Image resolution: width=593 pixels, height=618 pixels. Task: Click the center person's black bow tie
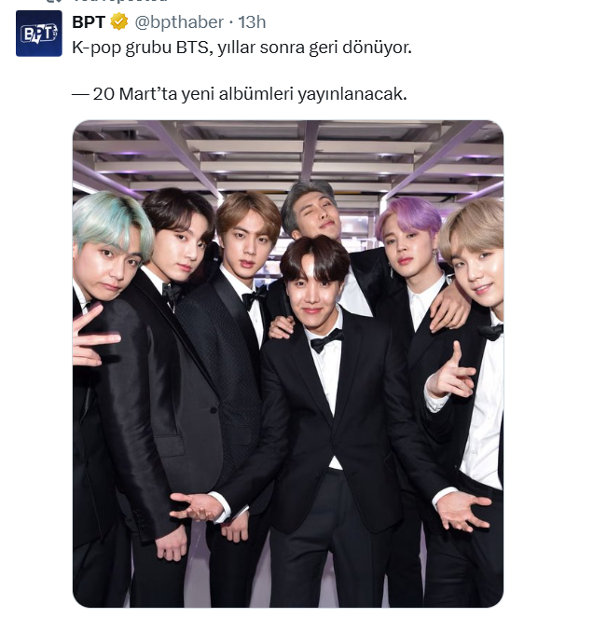pyautogui.click(x=326, y=339)
